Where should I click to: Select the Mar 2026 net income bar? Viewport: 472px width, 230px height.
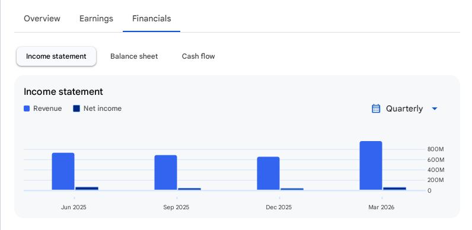[395, 189]
